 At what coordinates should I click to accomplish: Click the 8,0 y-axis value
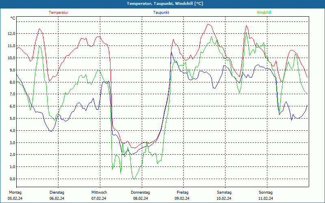click(13, 82)
